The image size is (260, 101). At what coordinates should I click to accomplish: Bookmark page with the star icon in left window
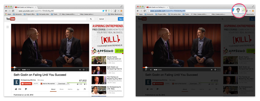coord(112,11)
